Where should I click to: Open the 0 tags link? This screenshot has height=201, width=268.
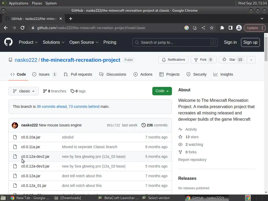point(78,91)
